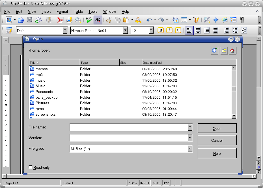
Task: Click the Help button in dialog
Action: pyautogui.click(x=217, y=153)
